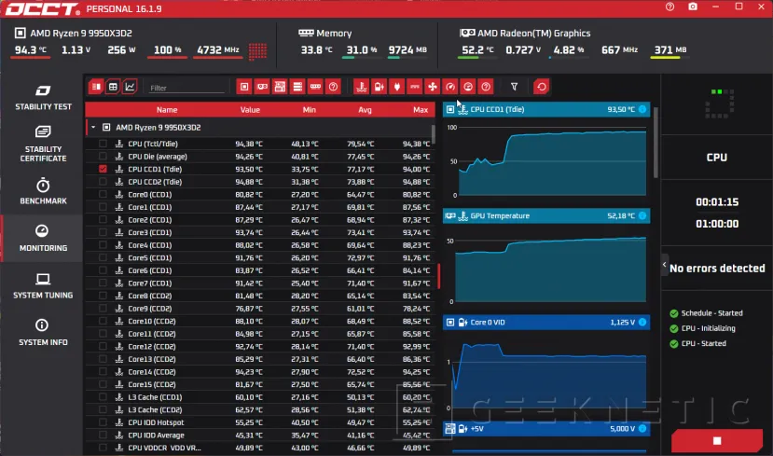Open help via title bar question icon
The width and height of the screenshot is (773, 456).
pyautogui.click(x=669, y=7)
